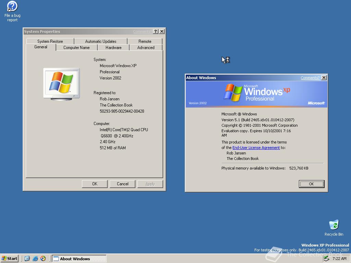Switch to the System Restore tab
351x263 pixels.
pyautogui.click(x=50, y=41)
